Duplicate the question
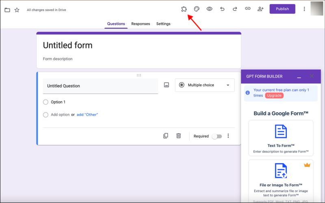This screenshot has height=203, width=325. [166, 136]
